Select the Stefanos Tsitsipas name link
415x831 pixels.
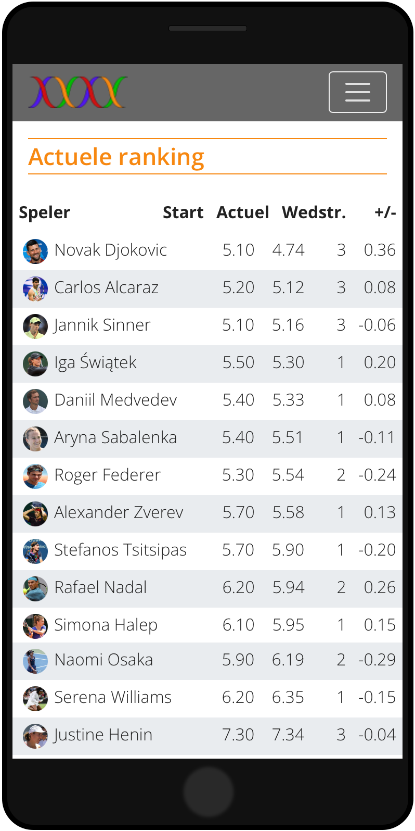[120, 550]
